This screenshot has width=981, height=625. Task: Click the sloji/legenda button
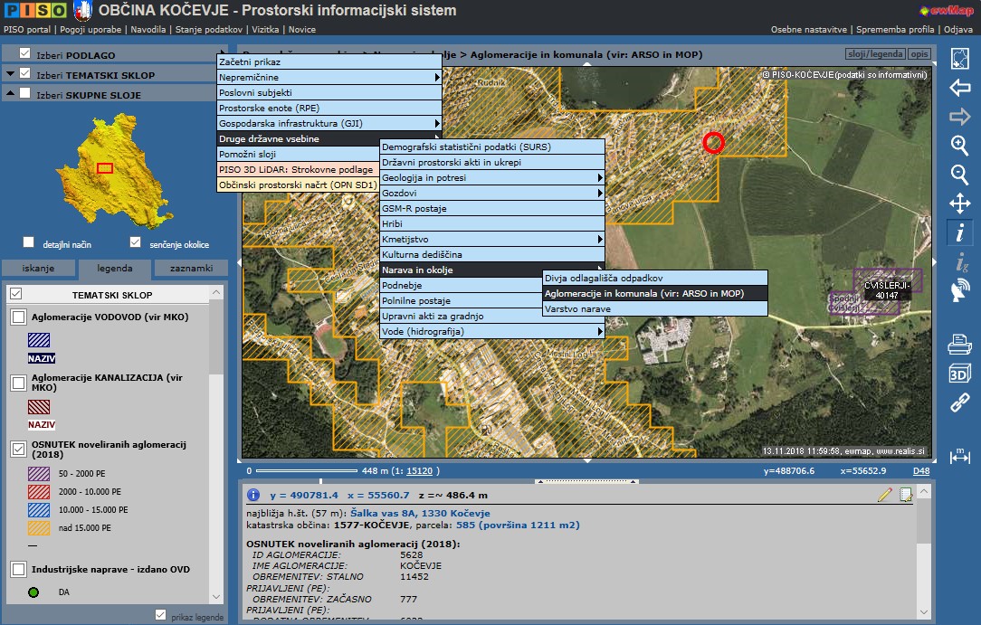pyautogui.click(x=873, y=54)
